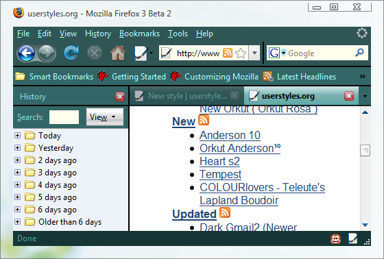The height and width of the screenshot is (259, 384).
Task: Expand the 3 days ago folder
Action: point(17,172)
